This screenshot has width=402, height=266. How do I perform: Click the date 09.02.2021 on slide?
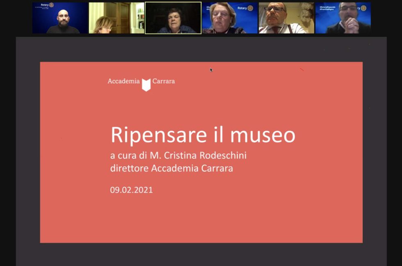click(131, 190)
